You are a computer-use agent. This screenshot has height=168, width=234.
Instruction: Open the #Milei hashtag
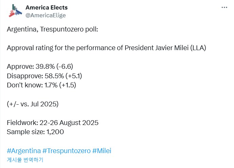(x=102, y=151)
